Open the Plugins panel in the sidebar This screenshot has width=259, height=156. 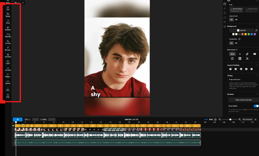[x=8, y=75]
